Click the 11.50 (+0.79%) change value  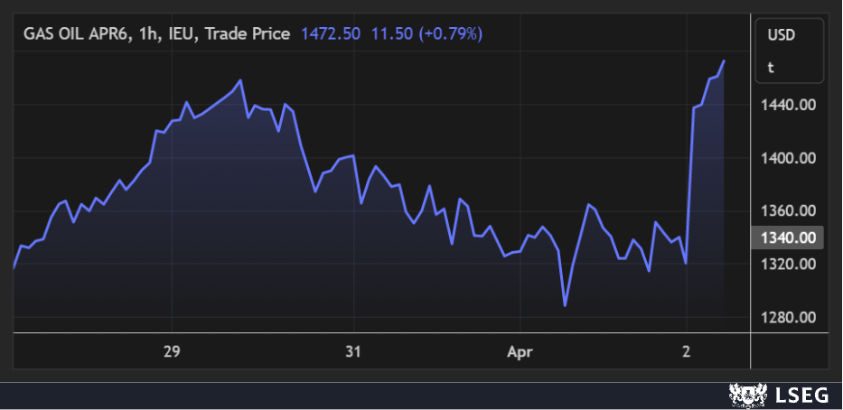426,33
